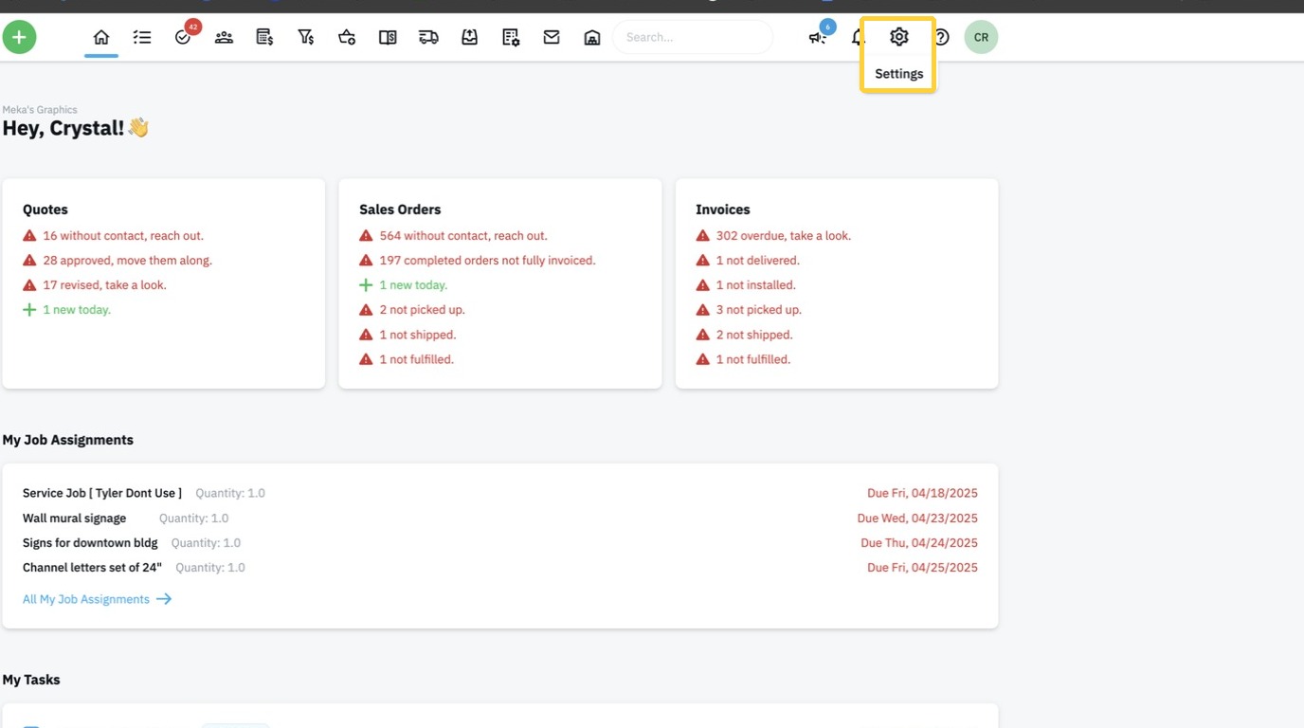The image size is (1304, 728).
Task: Open 'Signs for downtown bldg' job assignment
Action: coord(90,543)
